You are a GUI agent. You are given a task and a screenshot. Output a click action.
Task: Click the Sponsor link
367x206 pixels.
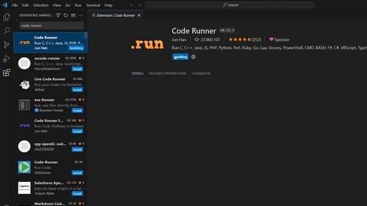coord(279,39)
